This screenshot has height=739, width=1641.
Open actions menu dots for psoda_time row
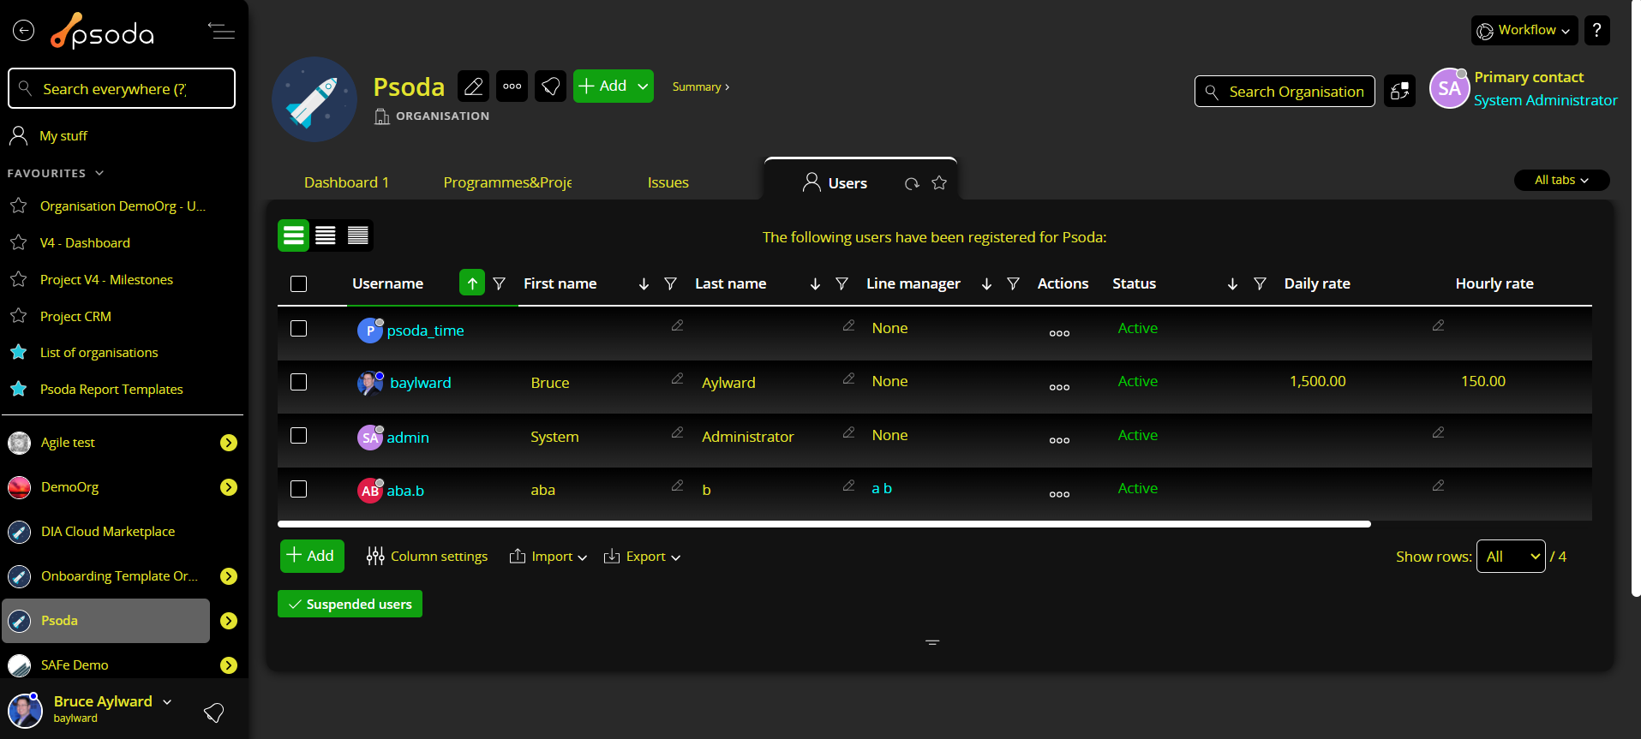(1059, 333)
